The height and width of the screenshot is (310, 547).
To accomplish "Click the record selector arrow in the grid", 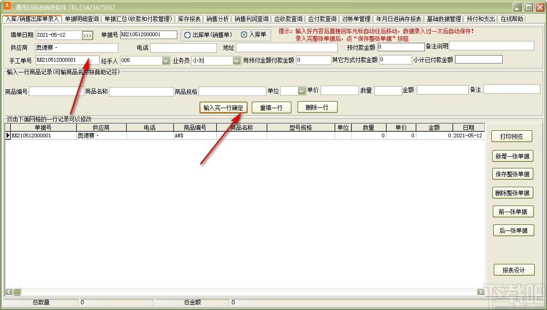I will (x=8, y=135).
